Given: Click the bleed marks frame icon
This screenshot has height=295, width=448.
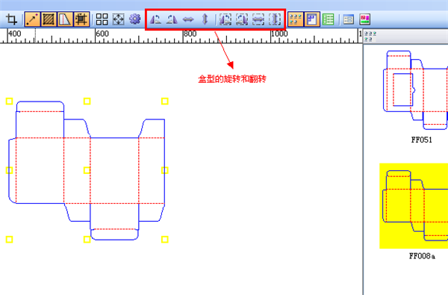Looking at the screenshot, I should coord(81,19).
